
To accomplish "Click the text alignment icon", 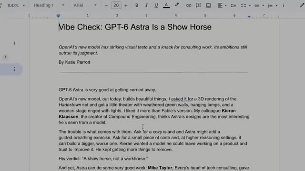I will click(x=220, y=5).
